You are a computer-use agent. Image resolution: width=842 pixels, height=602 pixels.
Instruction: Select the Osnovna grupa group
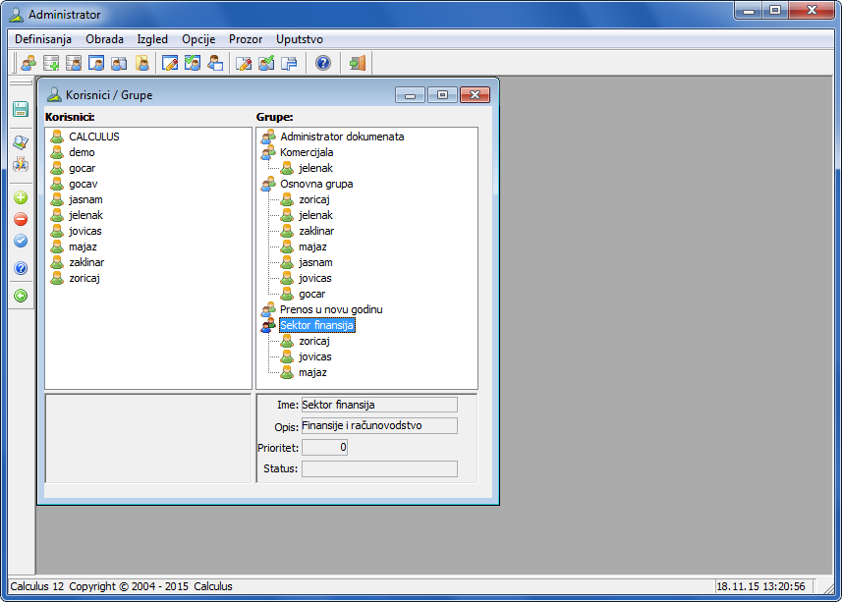click(x=316, y=184)
